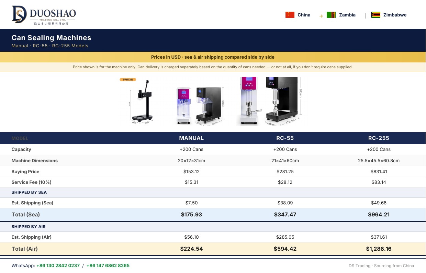This screenshot has height=273, width=426.
Task: Click the $831.41 buying price
Action: coord(379,171)
